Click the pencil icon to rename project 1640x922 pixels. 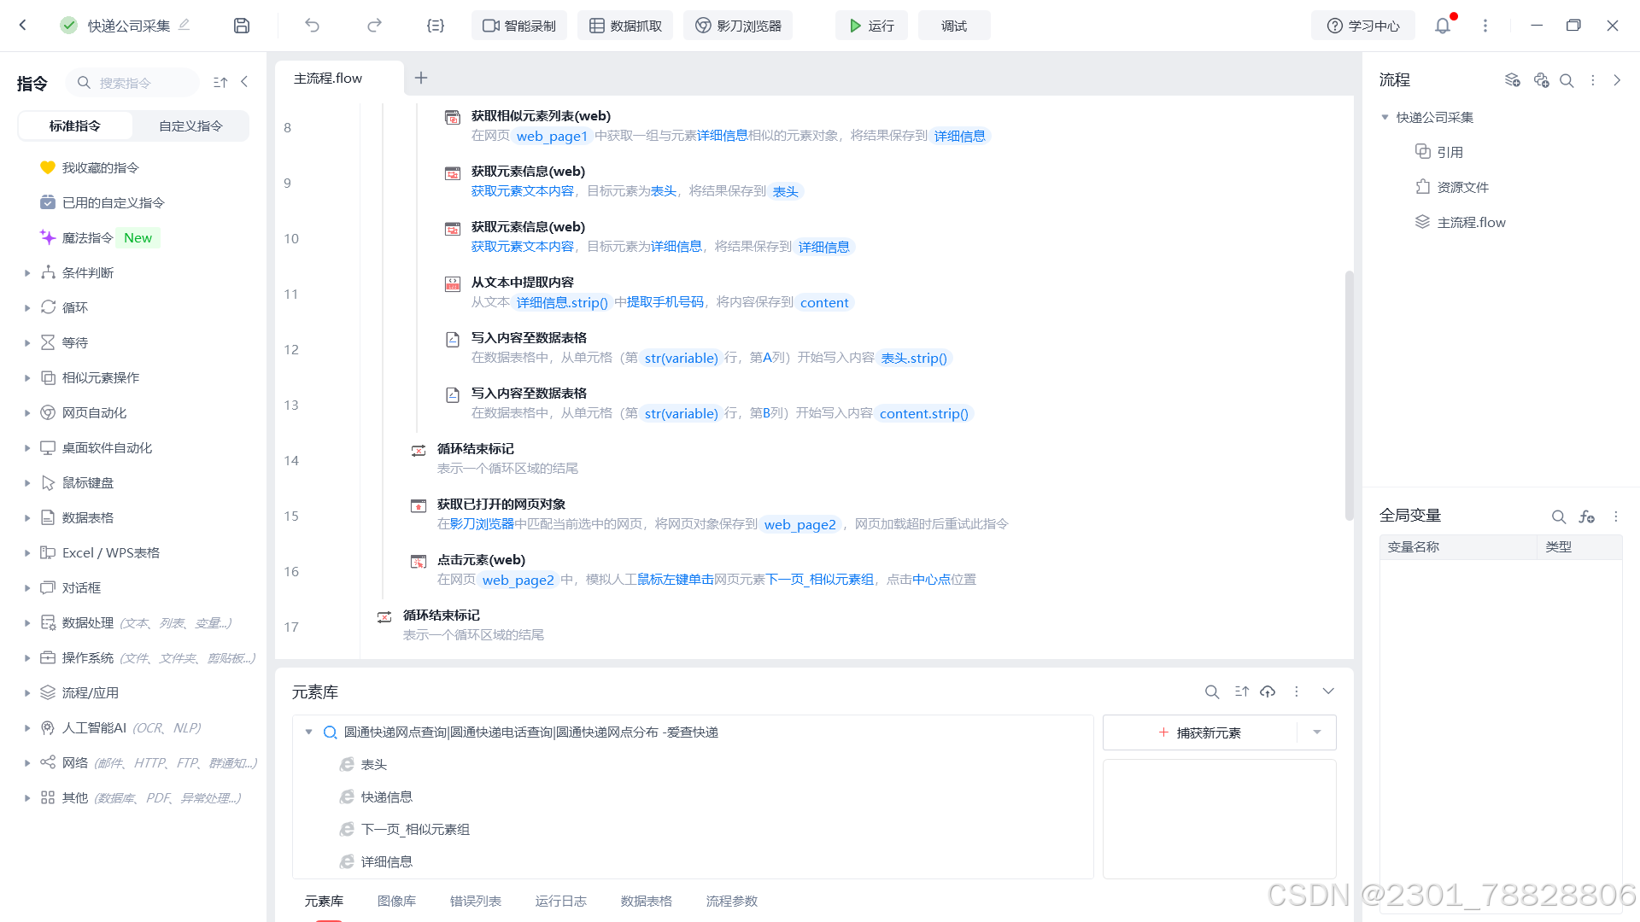click(x=184, y=25)
